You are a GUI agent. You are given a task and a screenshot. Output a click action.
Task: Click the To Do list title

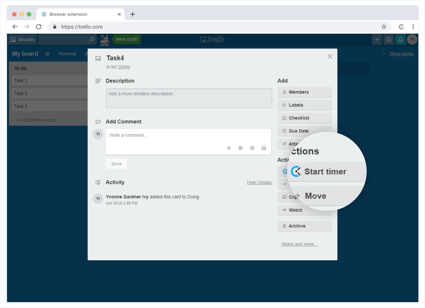20,68
